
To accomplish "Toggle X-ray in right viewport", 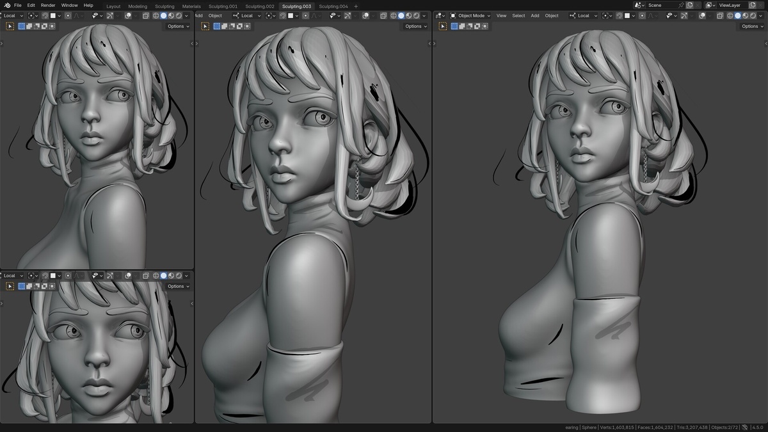I will pyautogui.click(x=720, y=15).
